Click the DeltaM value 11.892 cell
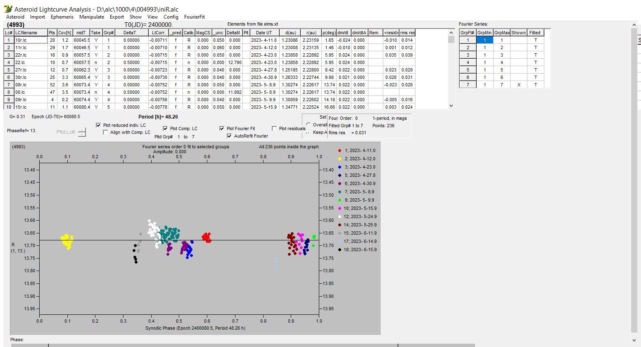 click(235, 92)
